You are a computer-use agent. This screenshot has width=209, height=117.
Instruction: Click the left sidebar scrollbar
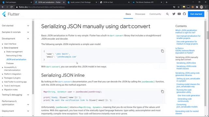[x=33, y=57]
